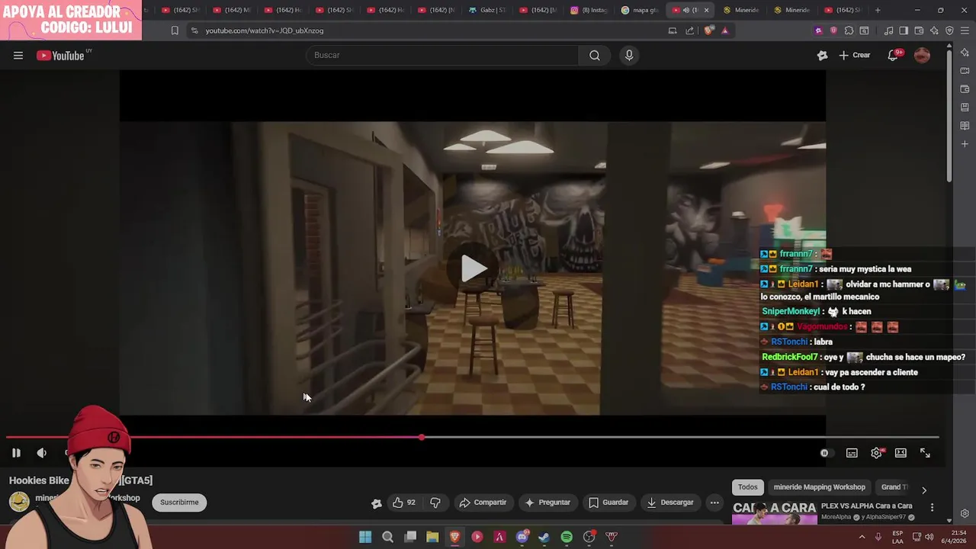Open the browser main hamburger menu

click(965, 30)
